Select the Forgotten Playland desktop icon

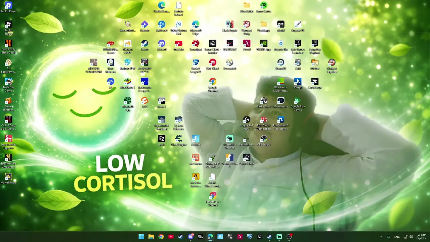(x=315, y=47)
